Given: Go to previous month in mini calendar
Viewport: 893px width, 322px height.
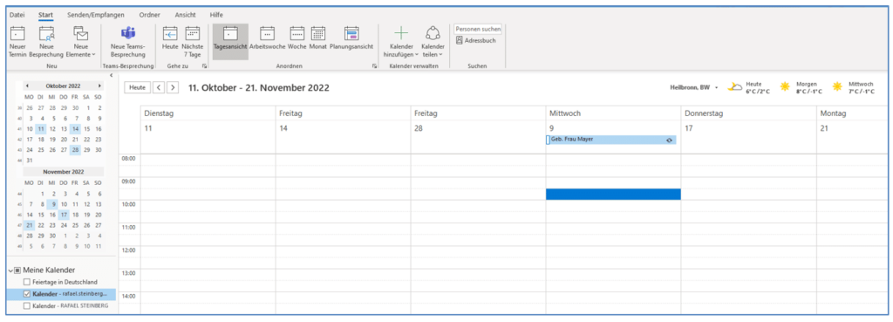Looking at the screenshot, I should click(x=27, y=86).
